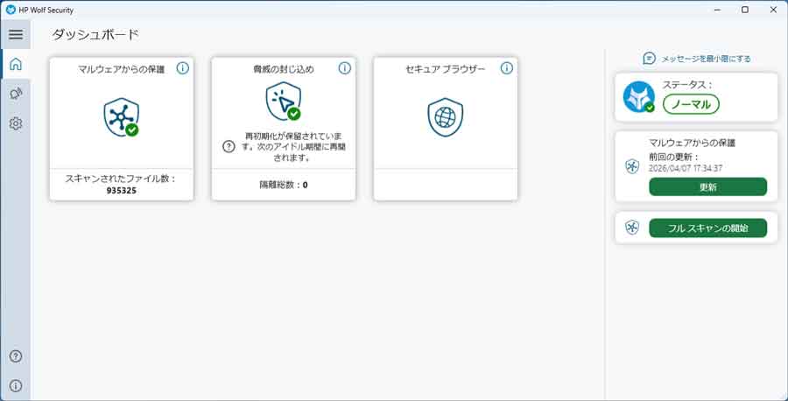
Task: Open the hamburger navigation menu
Action: coord(15,34)
